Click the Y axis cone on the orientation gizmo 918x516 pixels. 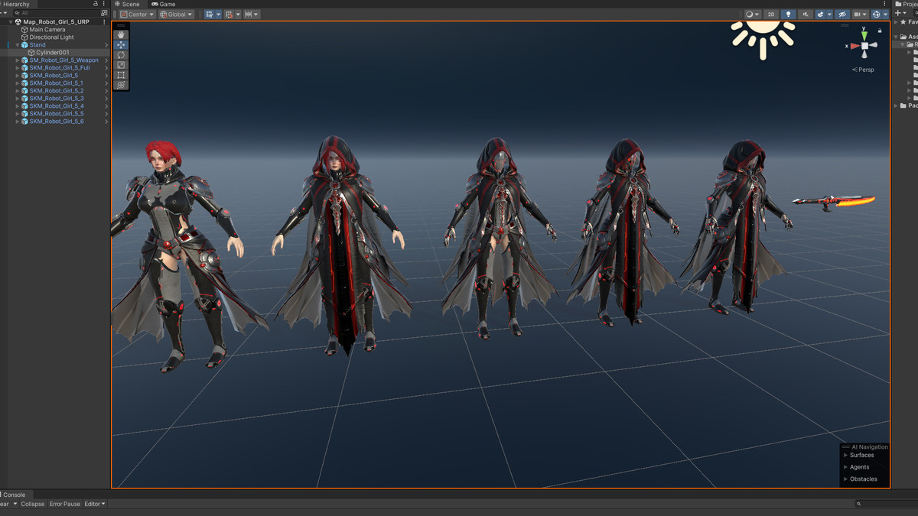coord(864,35)
